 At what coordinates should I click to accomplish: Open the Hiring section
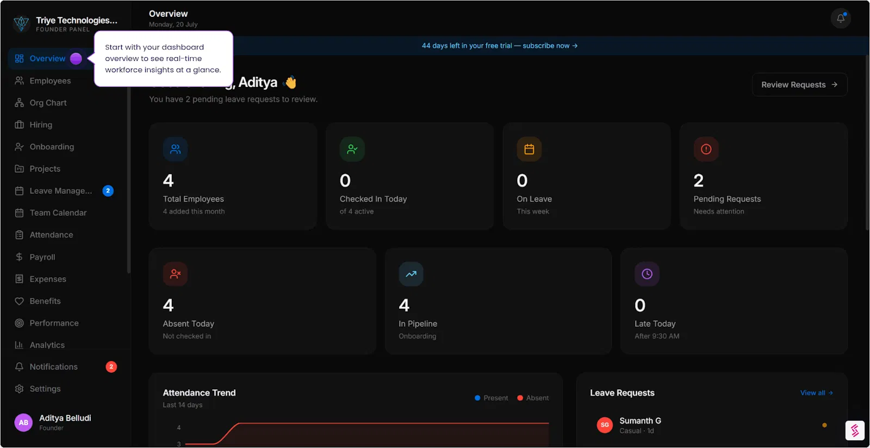point(65,125)
